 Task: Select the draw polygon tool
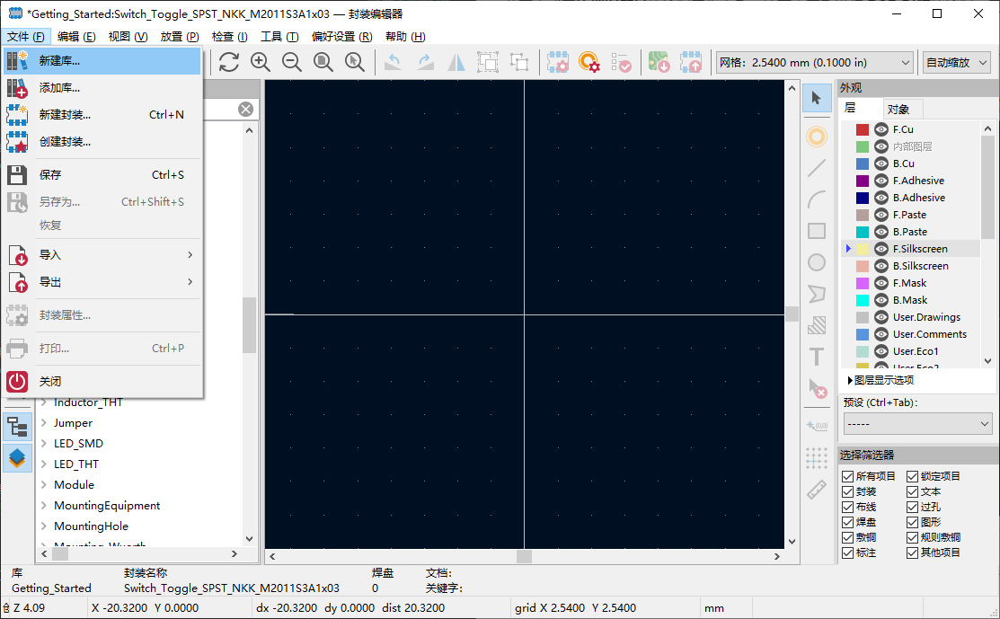click(x=817, y=294)
